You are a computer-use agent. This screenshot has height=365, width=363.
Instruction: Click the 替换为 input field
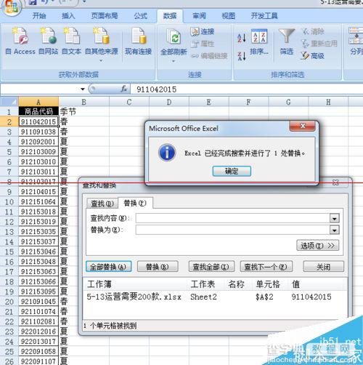[x=233, y=230]
